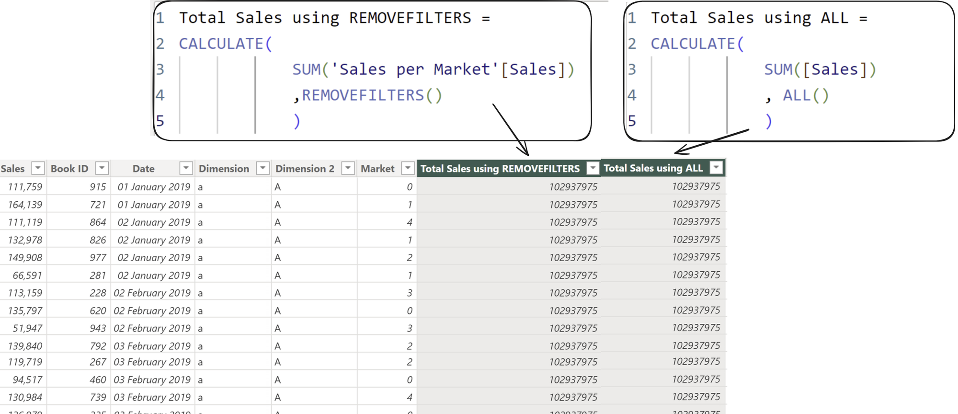Click the Market column header label
The height and width of the screenshot is (414, 958).
click(377, 169)
